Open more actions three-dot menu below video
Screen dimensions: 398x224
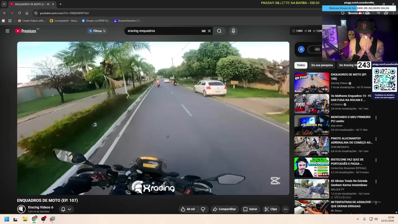point(285,209)
